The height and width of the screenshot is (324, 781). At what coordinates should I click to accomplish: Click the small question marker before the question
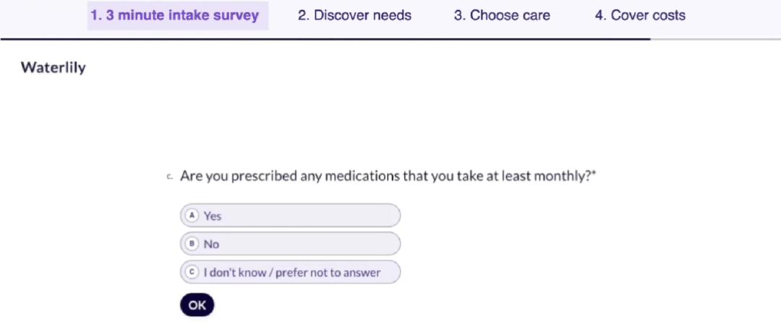click(x=169, y=177)
